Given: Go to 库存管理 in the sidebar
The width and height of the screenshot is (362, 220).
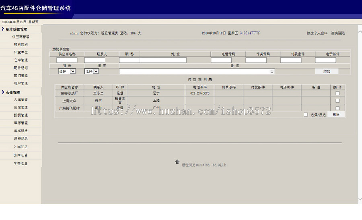Looking at the screenshot, I should [21, 123].
